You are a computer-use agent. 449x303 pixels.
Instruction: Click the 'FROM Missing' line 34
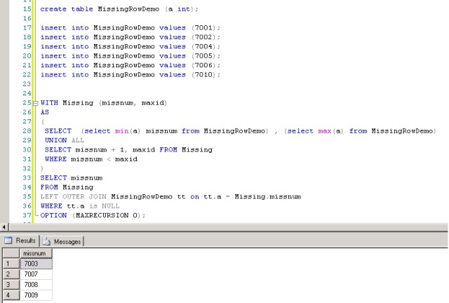pyautogui.click(x=67, y=187)
